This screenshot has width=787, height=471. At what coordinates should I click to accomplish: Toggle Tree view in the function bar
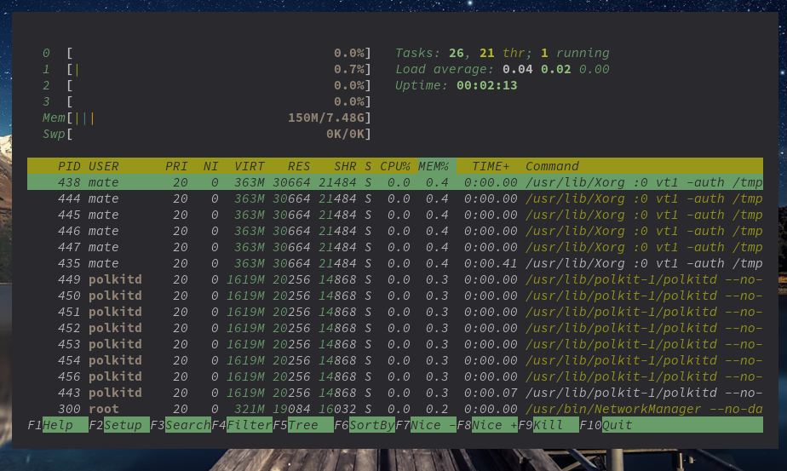(302, 425)
